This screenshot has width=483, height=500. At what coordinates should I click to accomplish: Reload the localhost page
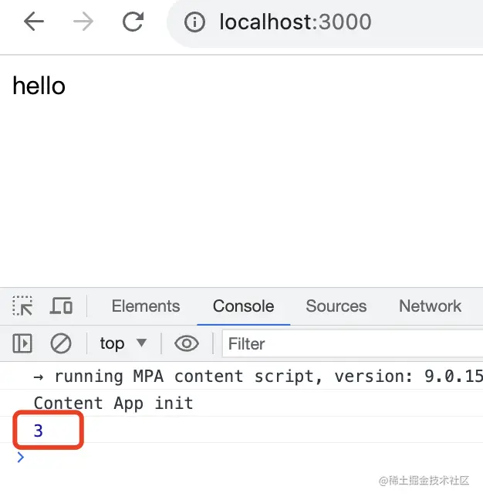(x=133, y=22)
